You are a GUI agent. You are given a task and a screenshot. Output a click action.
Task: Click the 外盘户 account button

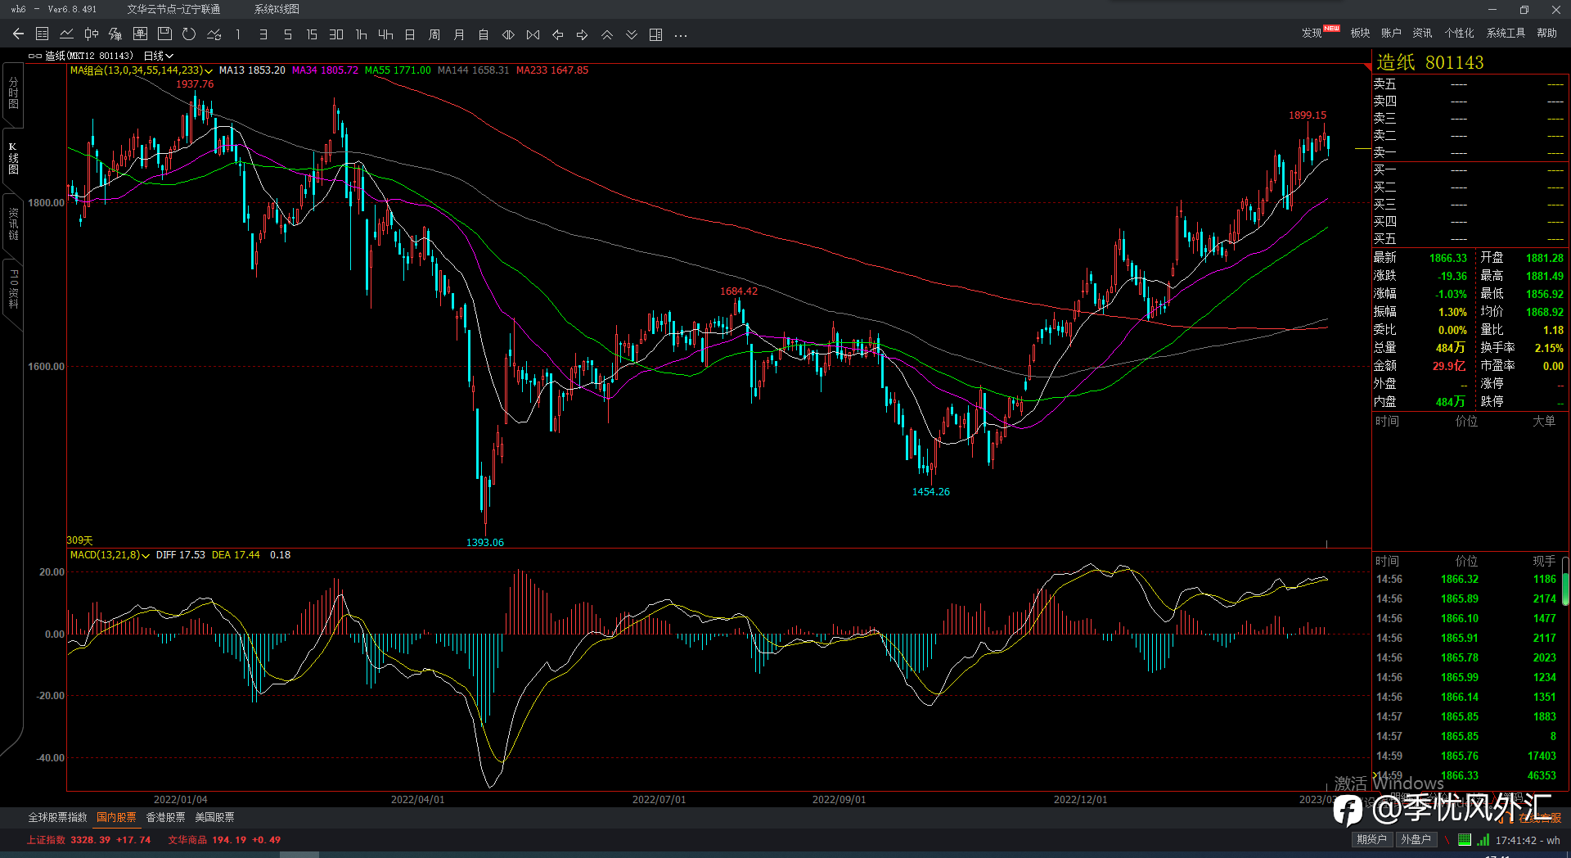point(1416,839)
